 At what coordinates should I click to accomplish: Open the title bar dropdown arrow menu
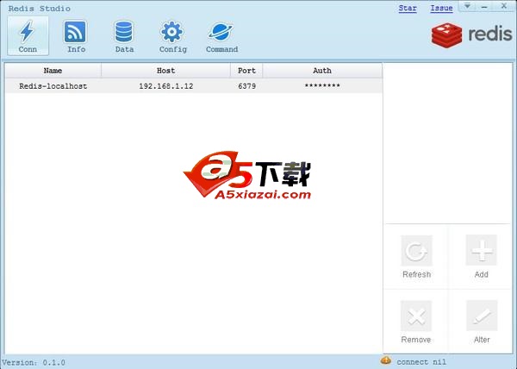point(467,7)
